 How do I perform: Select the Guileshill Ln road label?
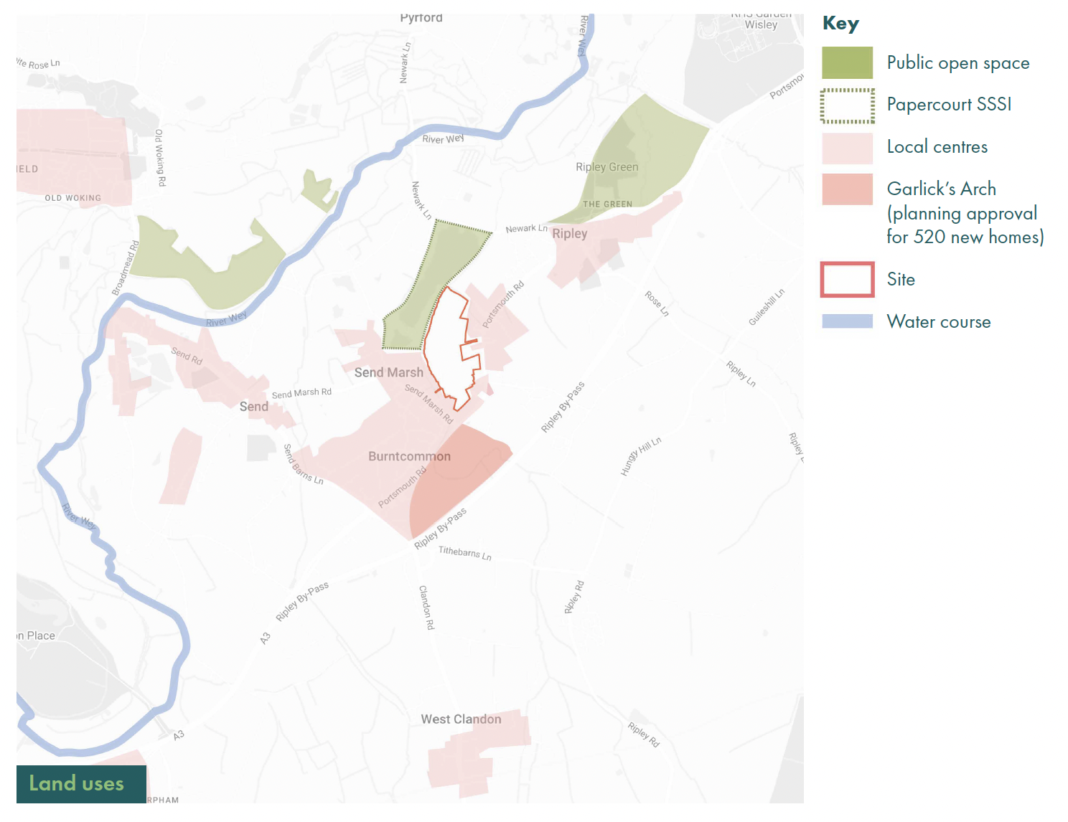(x=767, y=307)
